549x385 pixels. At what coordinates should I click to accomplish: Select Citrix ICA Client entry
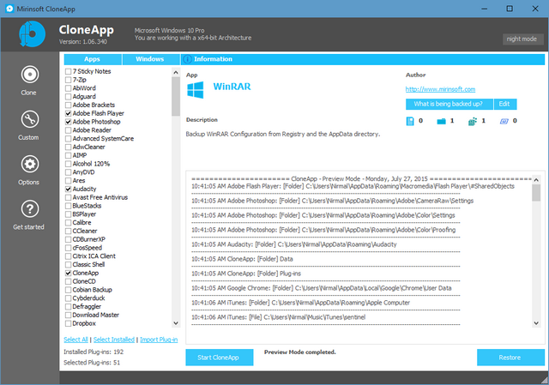click(x=94, y=256)
